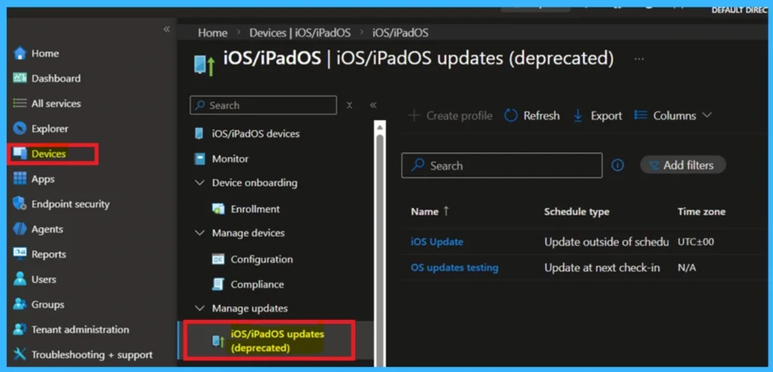The image size is (773, 372).
Task: Click Home in the breadcrumb
Action: (x=212, y=33)
